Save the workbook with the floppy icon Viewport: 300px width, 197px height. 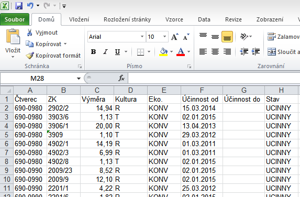tap(19, 6)
